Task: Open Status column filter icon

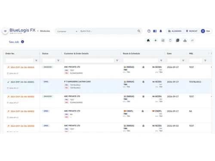Action: pos(58,61)
